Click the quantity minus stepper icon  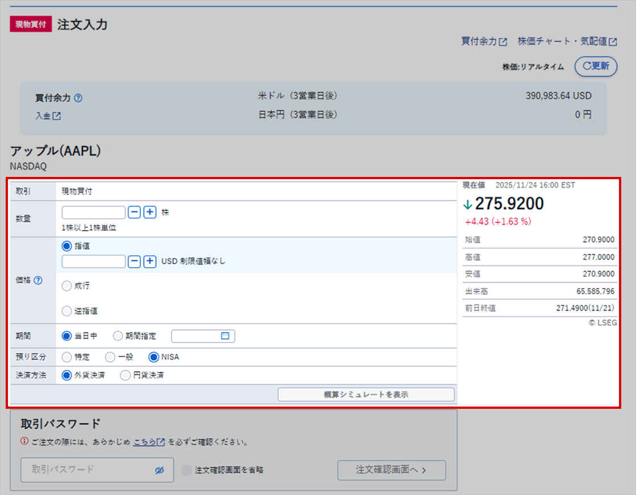tap(134, 212)
